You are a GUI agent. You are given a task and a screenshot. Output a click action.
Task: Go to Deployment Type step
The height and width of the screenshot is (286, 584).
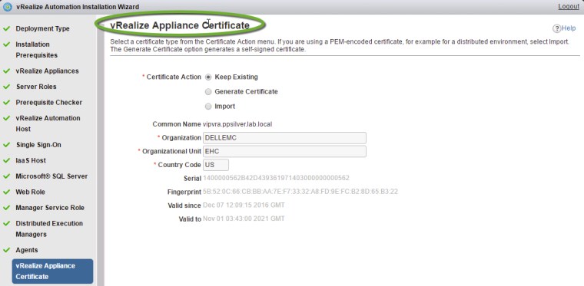coord(42,28)
